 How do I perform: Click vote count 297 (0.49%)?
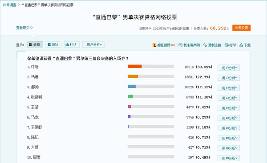coord(199,157)
